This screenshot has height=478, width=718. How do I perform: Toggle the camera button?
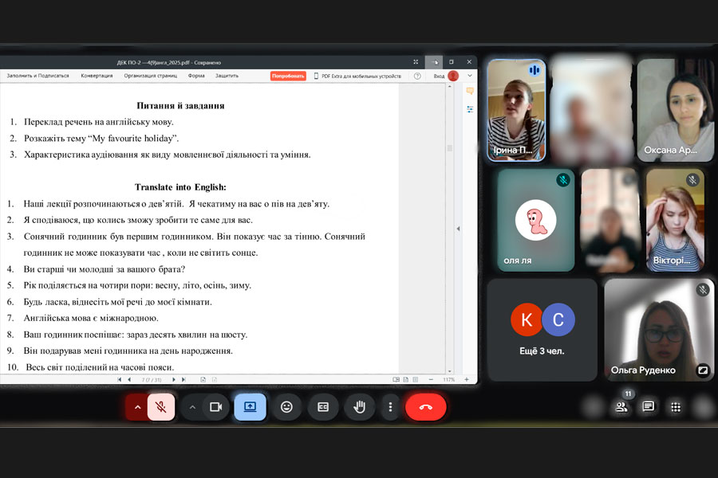[215, 406]
